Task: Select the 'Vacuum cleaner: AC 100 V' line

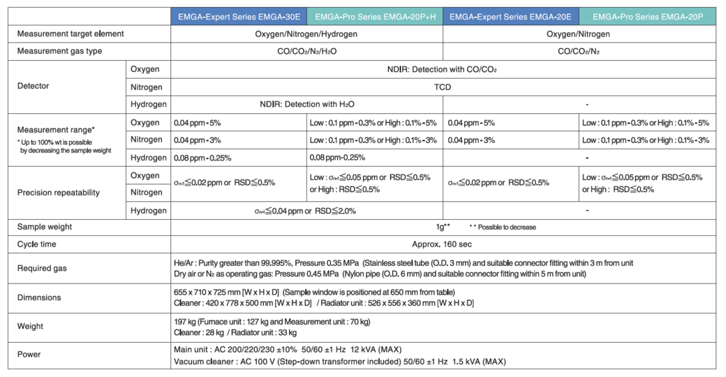Action: tap(339, 361)
